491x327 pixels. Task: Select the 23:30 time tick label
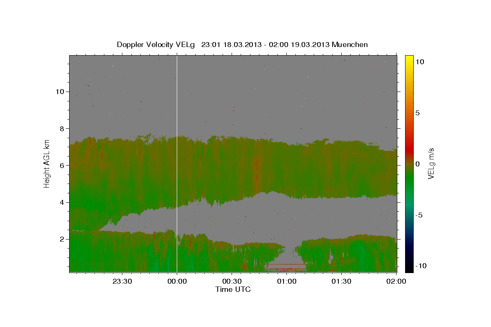pos(122,282)
